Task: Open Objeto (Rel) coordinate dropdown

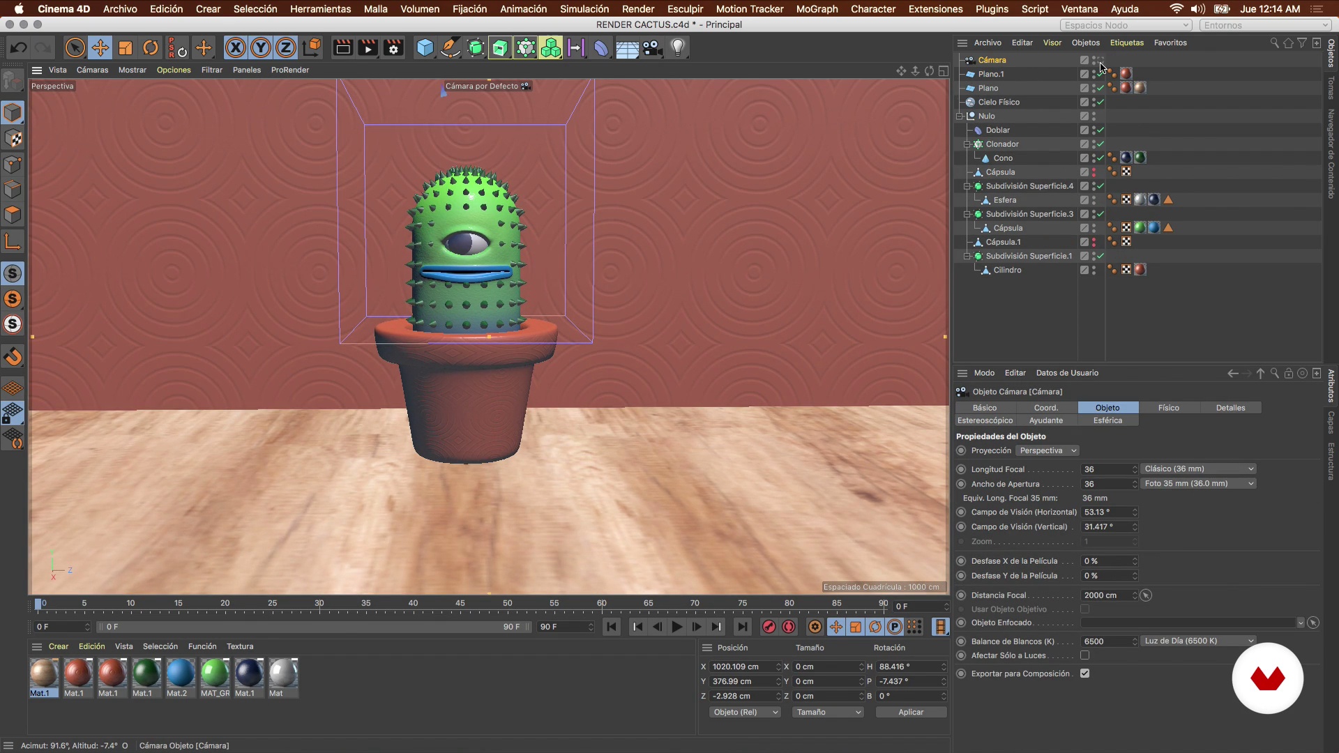Action: pos(744,712)
